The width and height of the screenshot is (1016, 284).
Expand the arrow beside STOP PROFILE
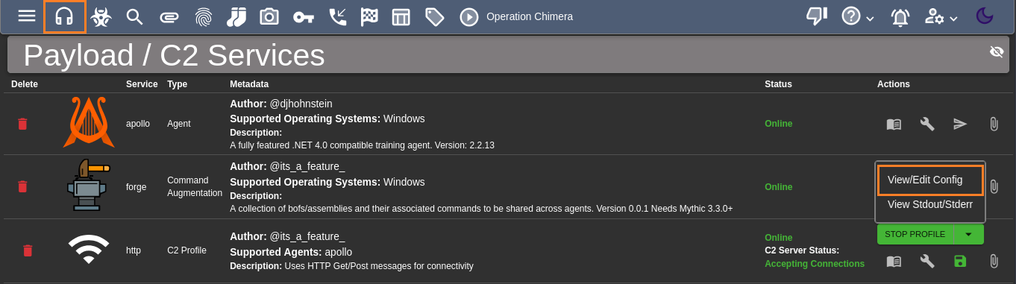(968, 234)
